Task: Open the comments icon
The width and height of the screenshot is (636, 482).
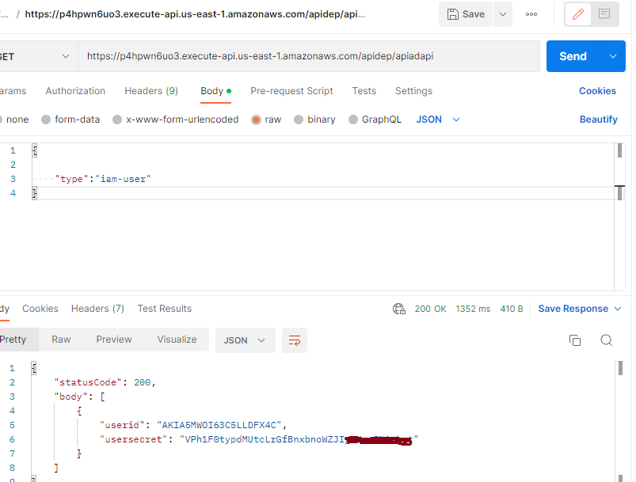Action: click(x=604, y=14)
